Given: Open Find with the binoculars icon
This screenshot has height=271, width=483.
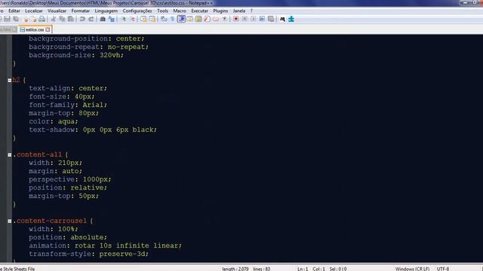Looking at the screenshot, I should coord(103,19).
